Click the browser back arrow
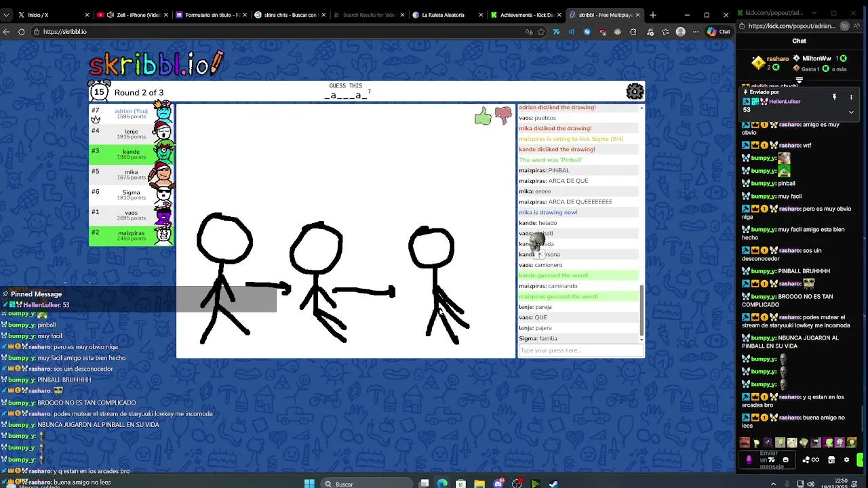This screenshot has height=488, width=868. pos(7,32)
